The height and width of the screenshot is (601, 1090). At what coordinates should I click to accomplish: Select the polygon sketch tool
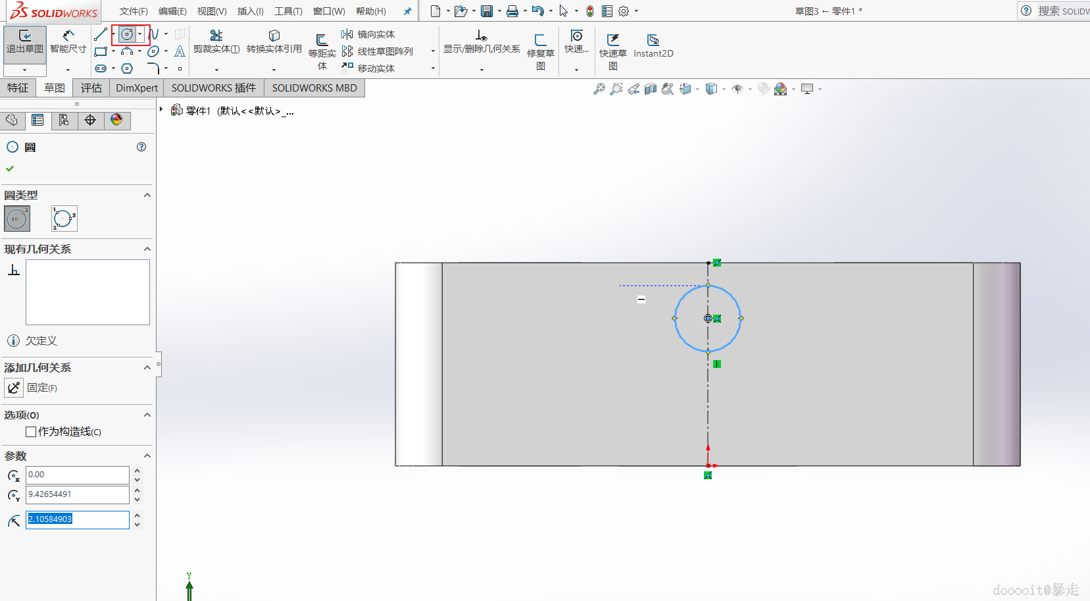pos(128,68)
